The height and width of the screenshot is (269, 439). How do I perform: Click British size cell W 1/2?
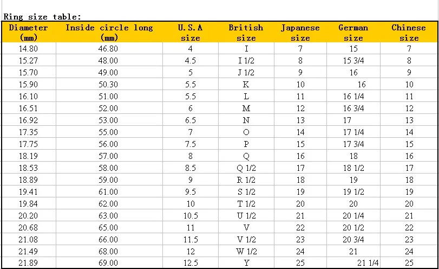[x=246, y=251]
